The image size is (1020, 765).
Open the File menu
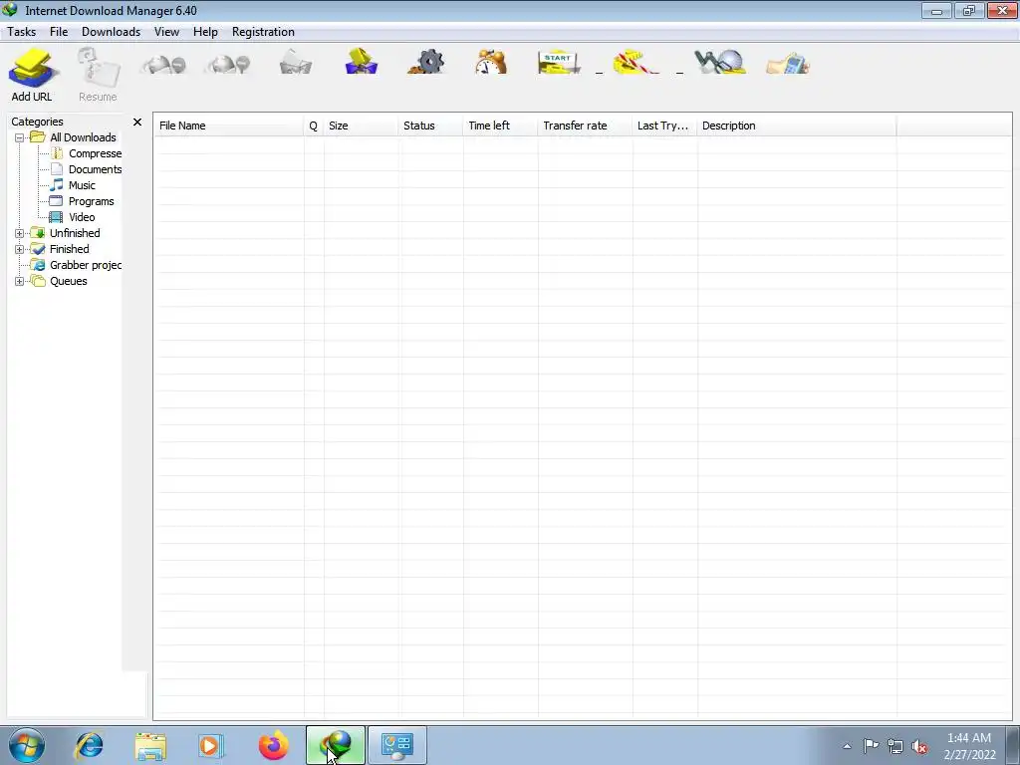tap(59, 32)
